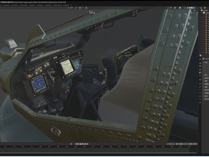Switch viewport to Rendered shading mode

[x=194, y=8]
